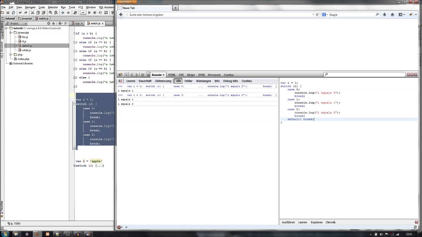Screen dimensions: 422x237
Task: Collapse the tutorial root folder
Action: 7,28
